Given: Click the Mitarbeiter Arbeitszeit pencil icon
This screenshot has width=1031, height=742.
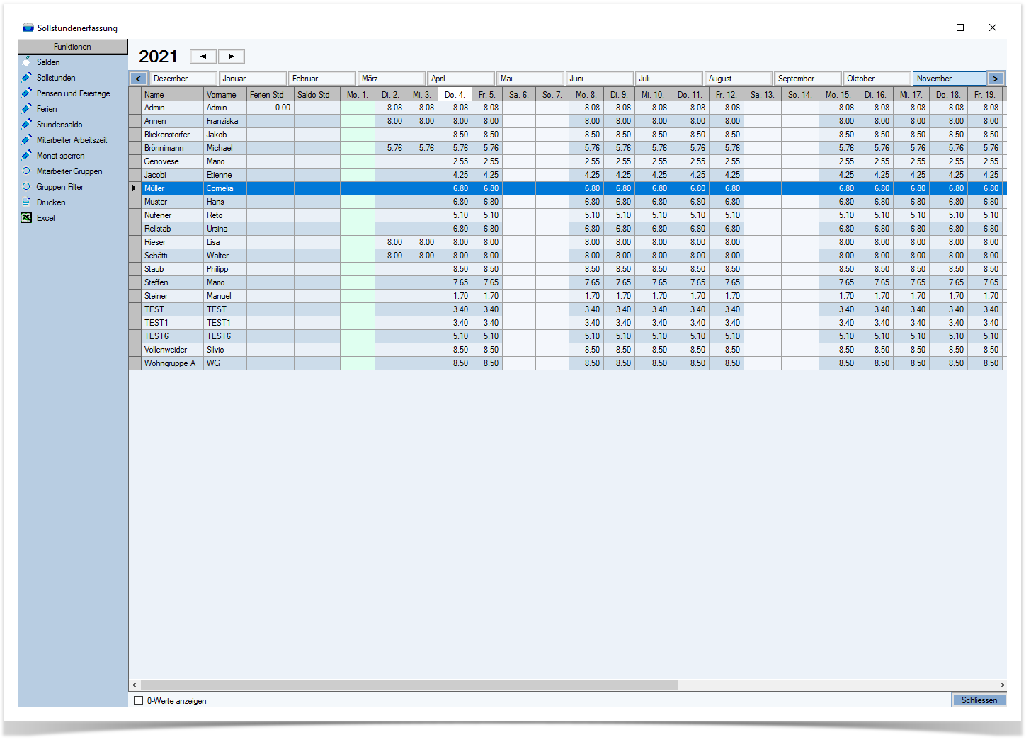Looking at the screenshot, I should 26,139.
